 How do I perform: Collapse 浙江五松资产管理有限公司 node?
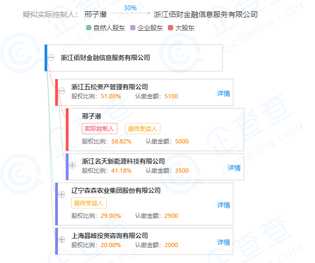[x=62, y=91]
